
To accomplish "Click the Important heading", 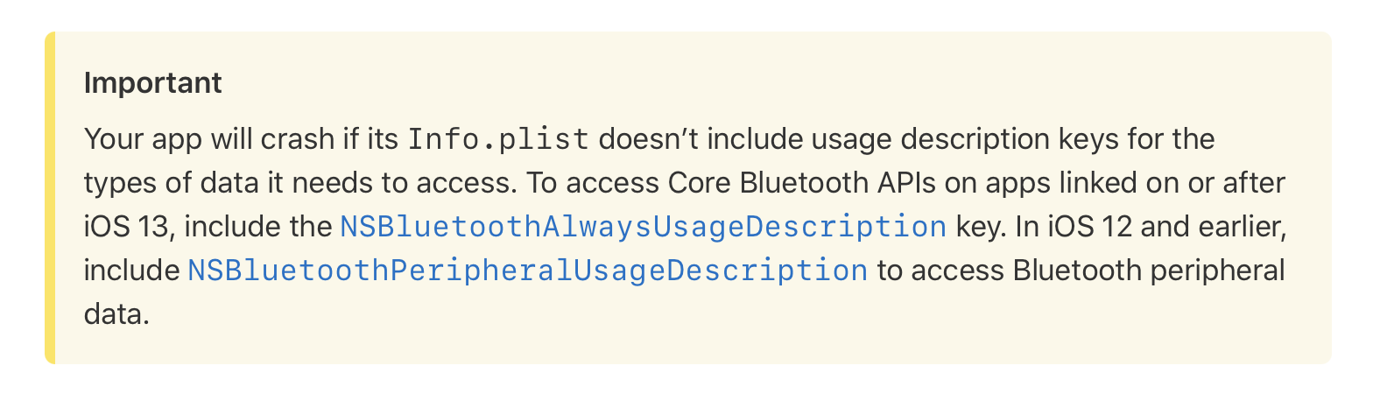I will point(153,83).
